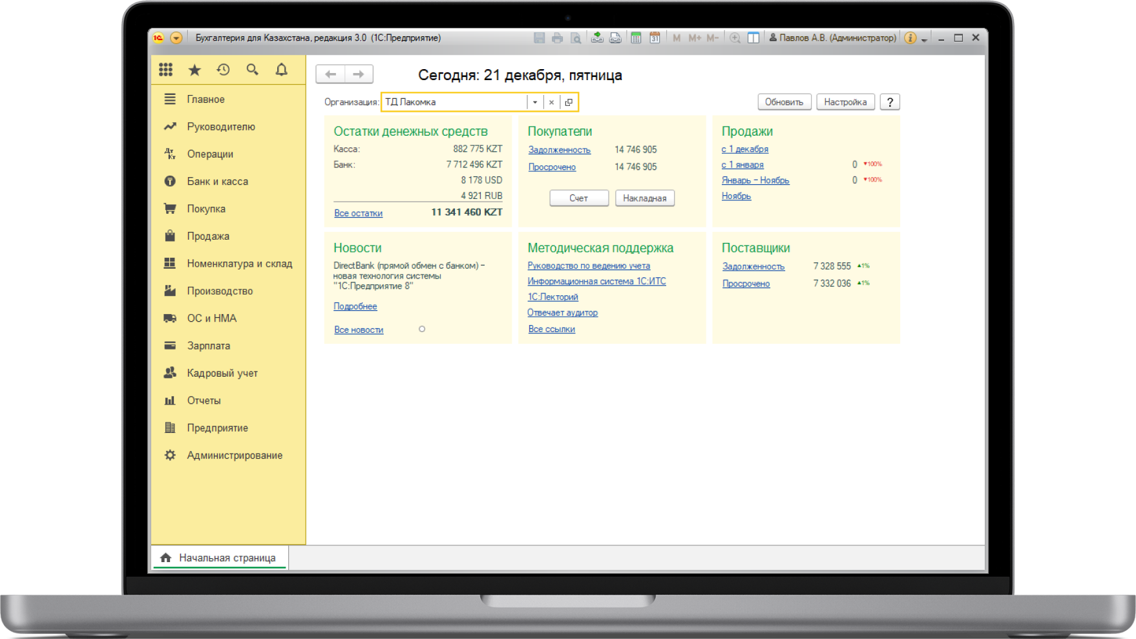Clear the Организация field with the x

coord(551,102)
